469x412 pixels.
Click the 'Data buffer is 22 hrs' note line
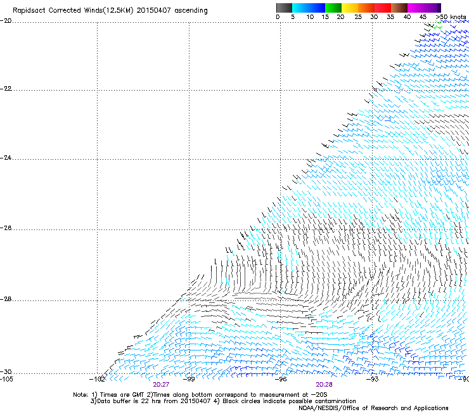pyautogui.click(x=223, y=401)
